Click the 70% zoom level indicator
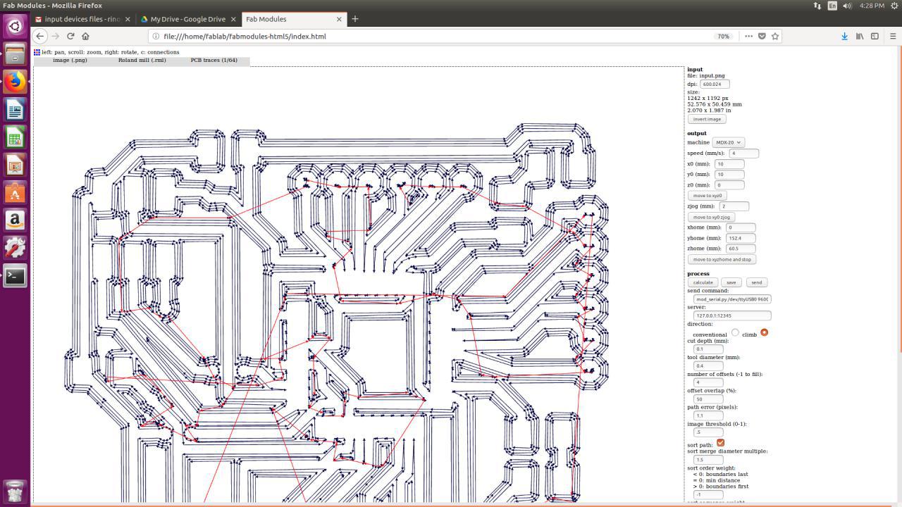Image resolution: width=902 pixels, height=507 pixels. 723,37
